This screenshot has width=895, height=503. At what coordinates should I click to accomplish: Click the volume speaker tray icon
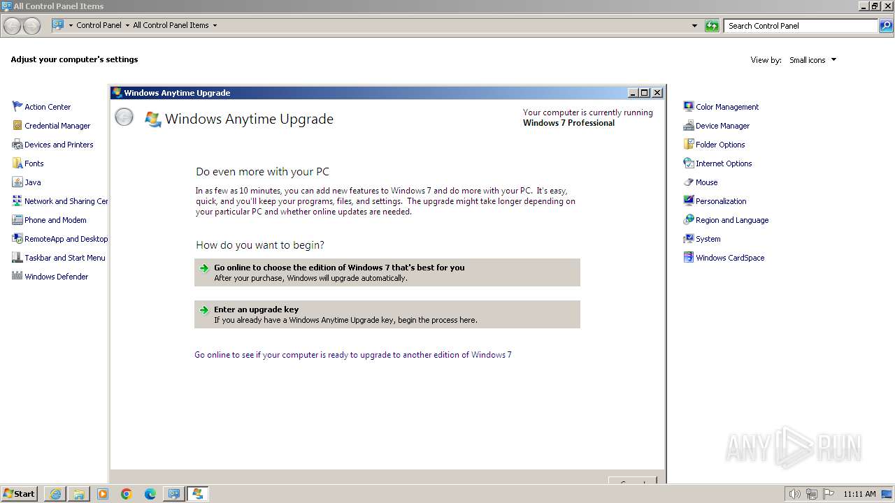(x=794, y=494)
